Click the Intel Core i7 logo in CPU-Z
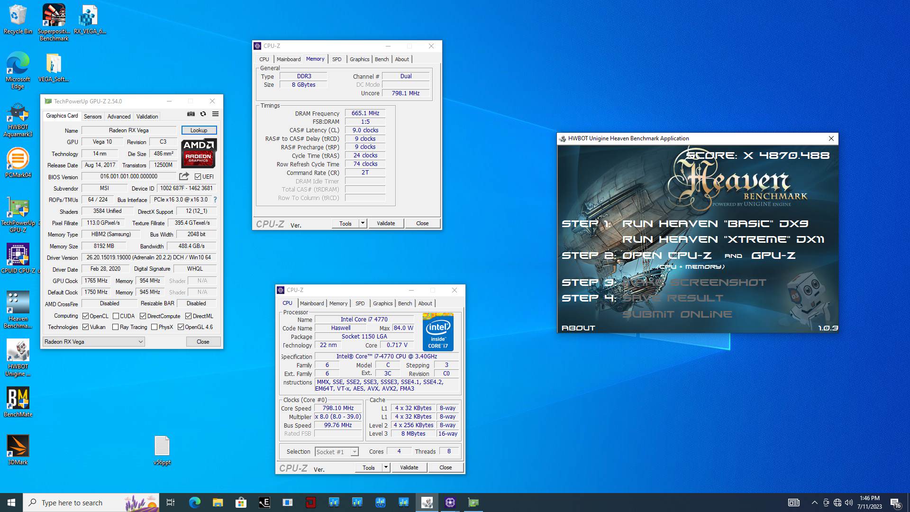 tap(438, 332)
